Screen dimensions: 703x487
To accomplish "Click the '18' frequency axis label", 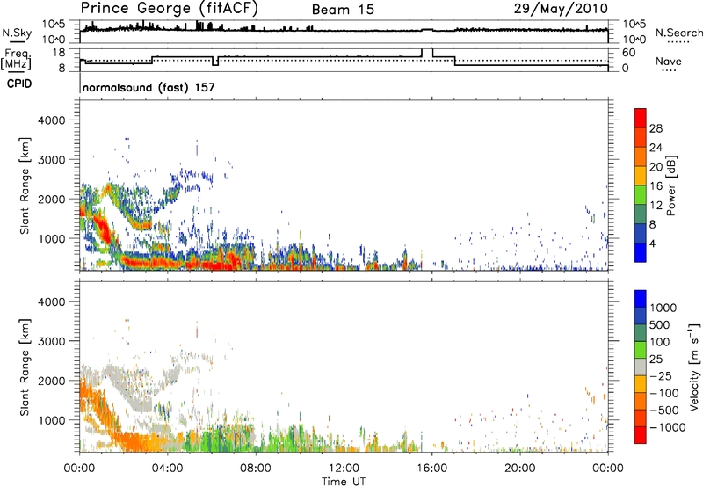I will [x=59, y=53].
